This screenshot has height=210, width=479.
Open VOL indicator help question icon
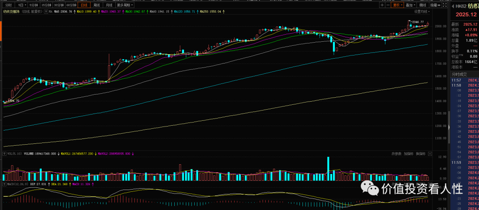pyautogui.click(x=4, y=154)
